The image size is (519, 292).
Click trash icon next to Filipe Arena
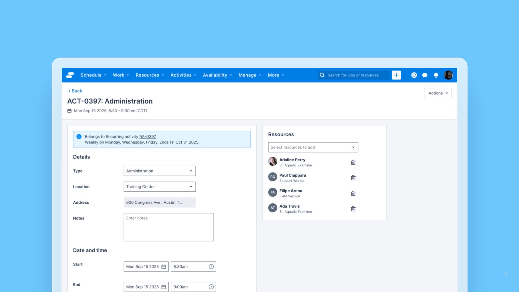point(353,193)
